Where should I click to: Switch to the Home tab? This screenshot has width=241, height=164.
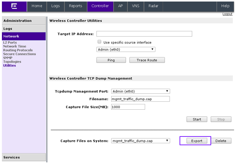coord(37,6)
